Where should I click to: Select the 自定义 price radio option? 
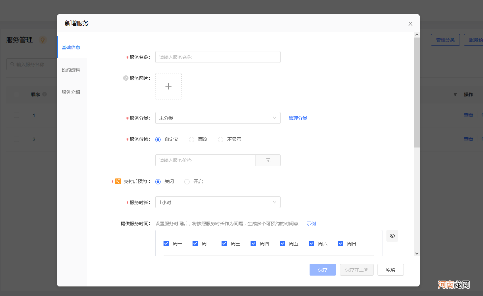158,140
